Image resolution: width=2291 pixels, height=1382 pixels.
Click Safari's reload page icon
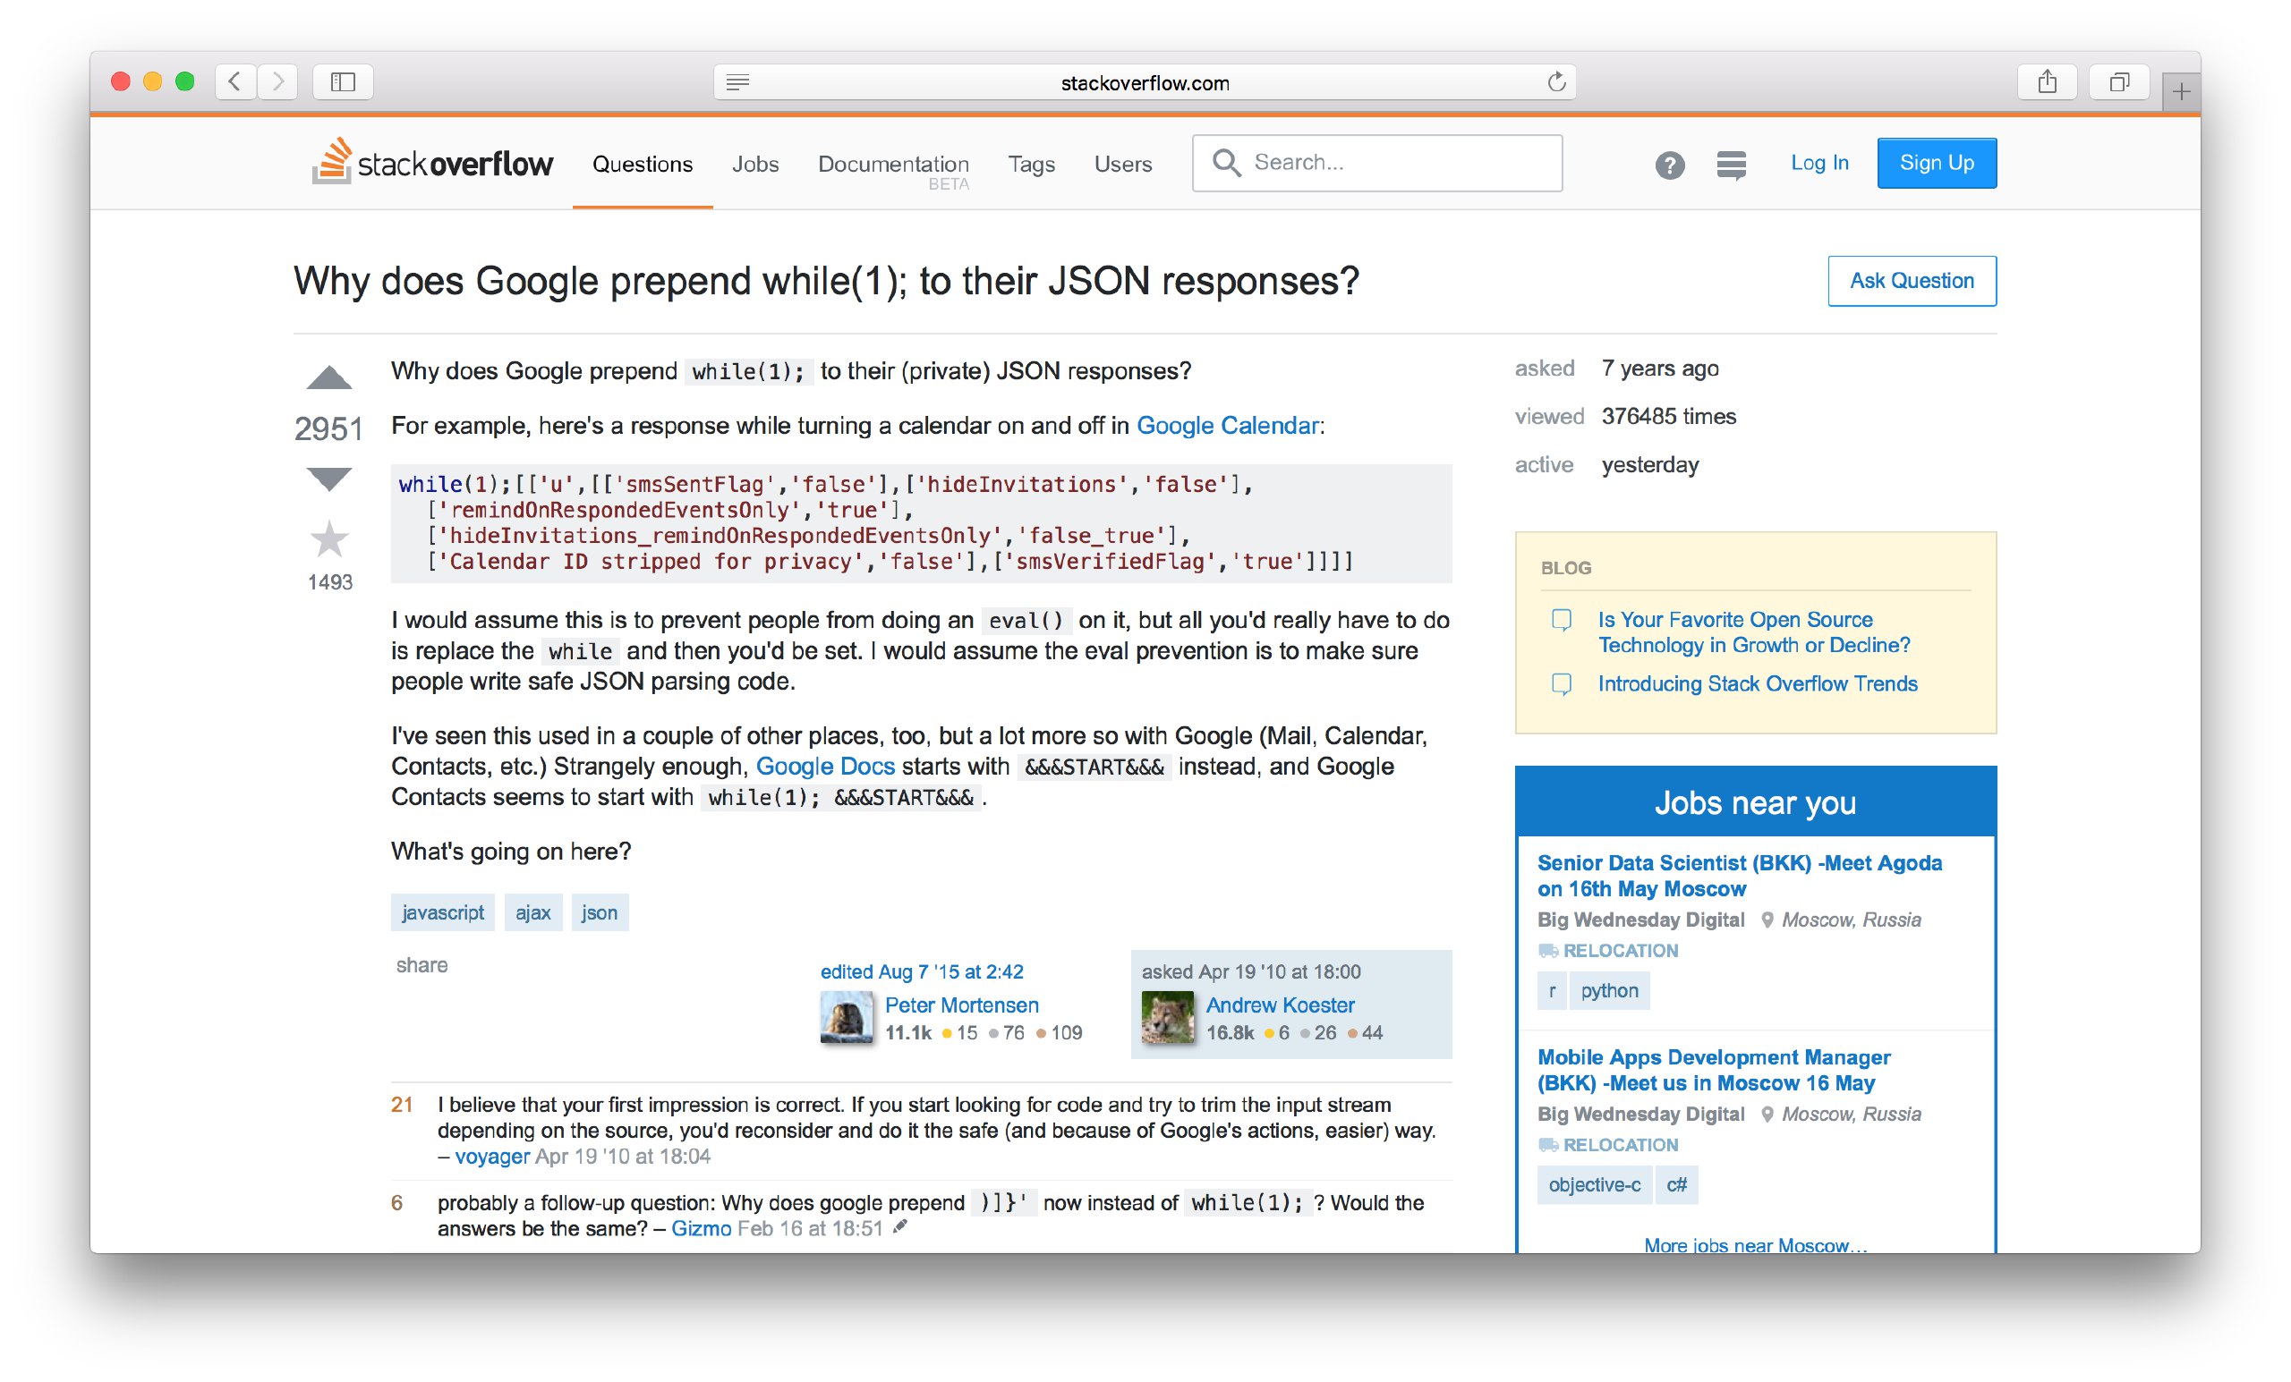click(x=1555, y=82)
